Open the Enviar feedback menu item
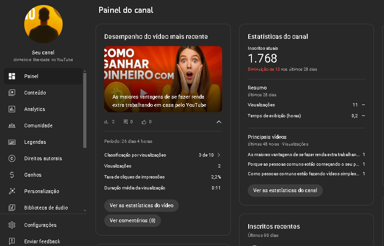Screen dimensions: 384x246 pos(43,241)
